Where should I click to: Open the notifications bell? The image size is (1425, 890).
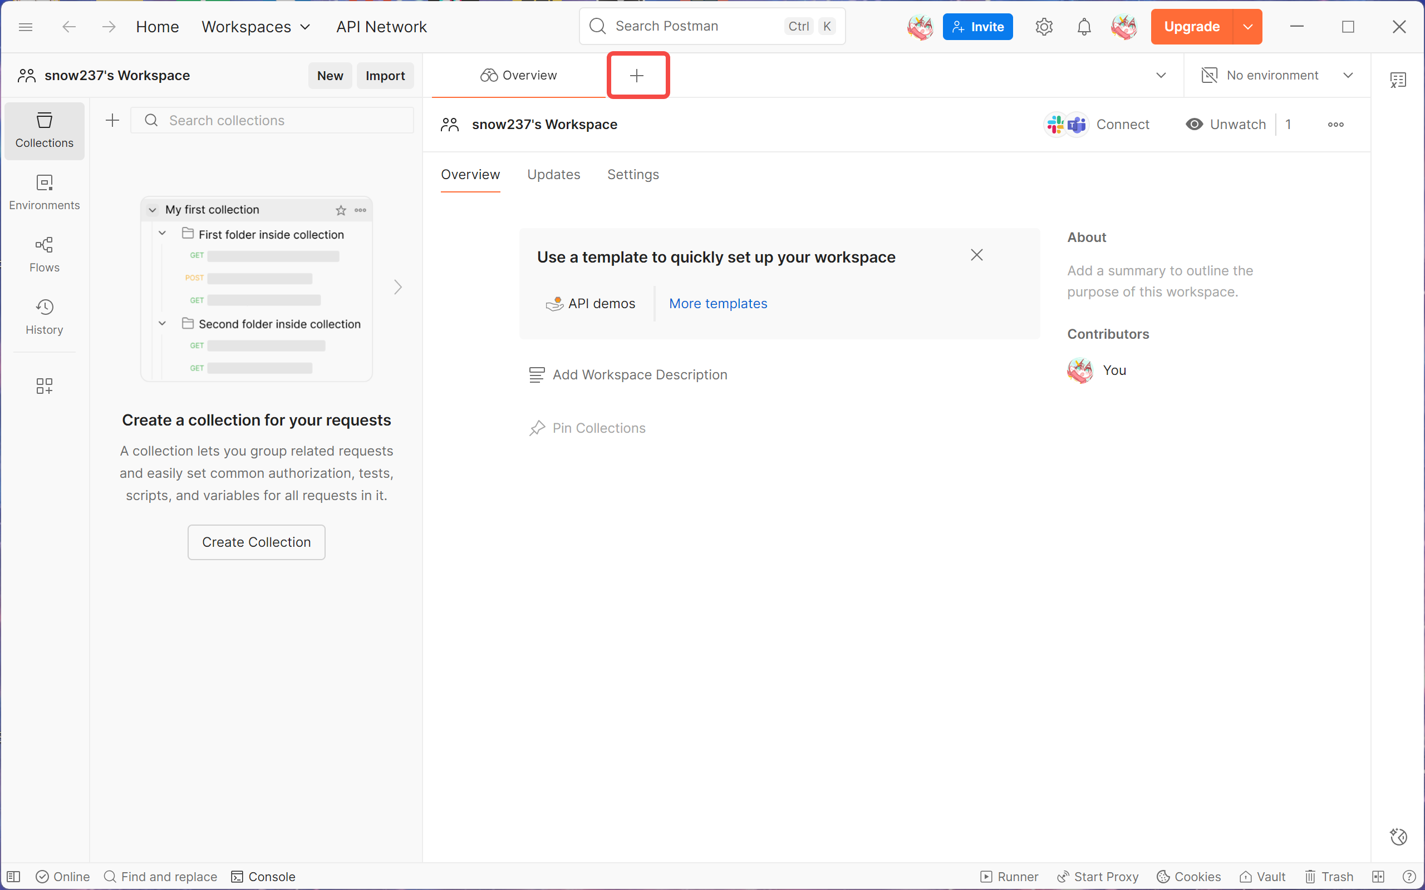point(1083,27)
